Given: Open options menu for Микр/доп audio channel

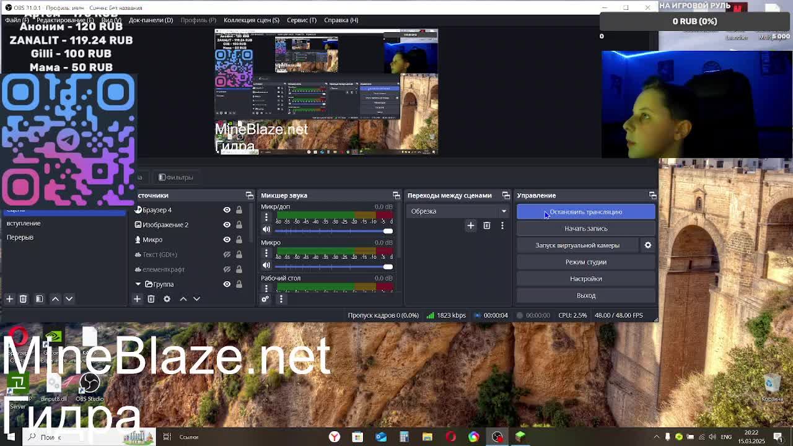Looking at the screenshot, I should coord(266,217).
